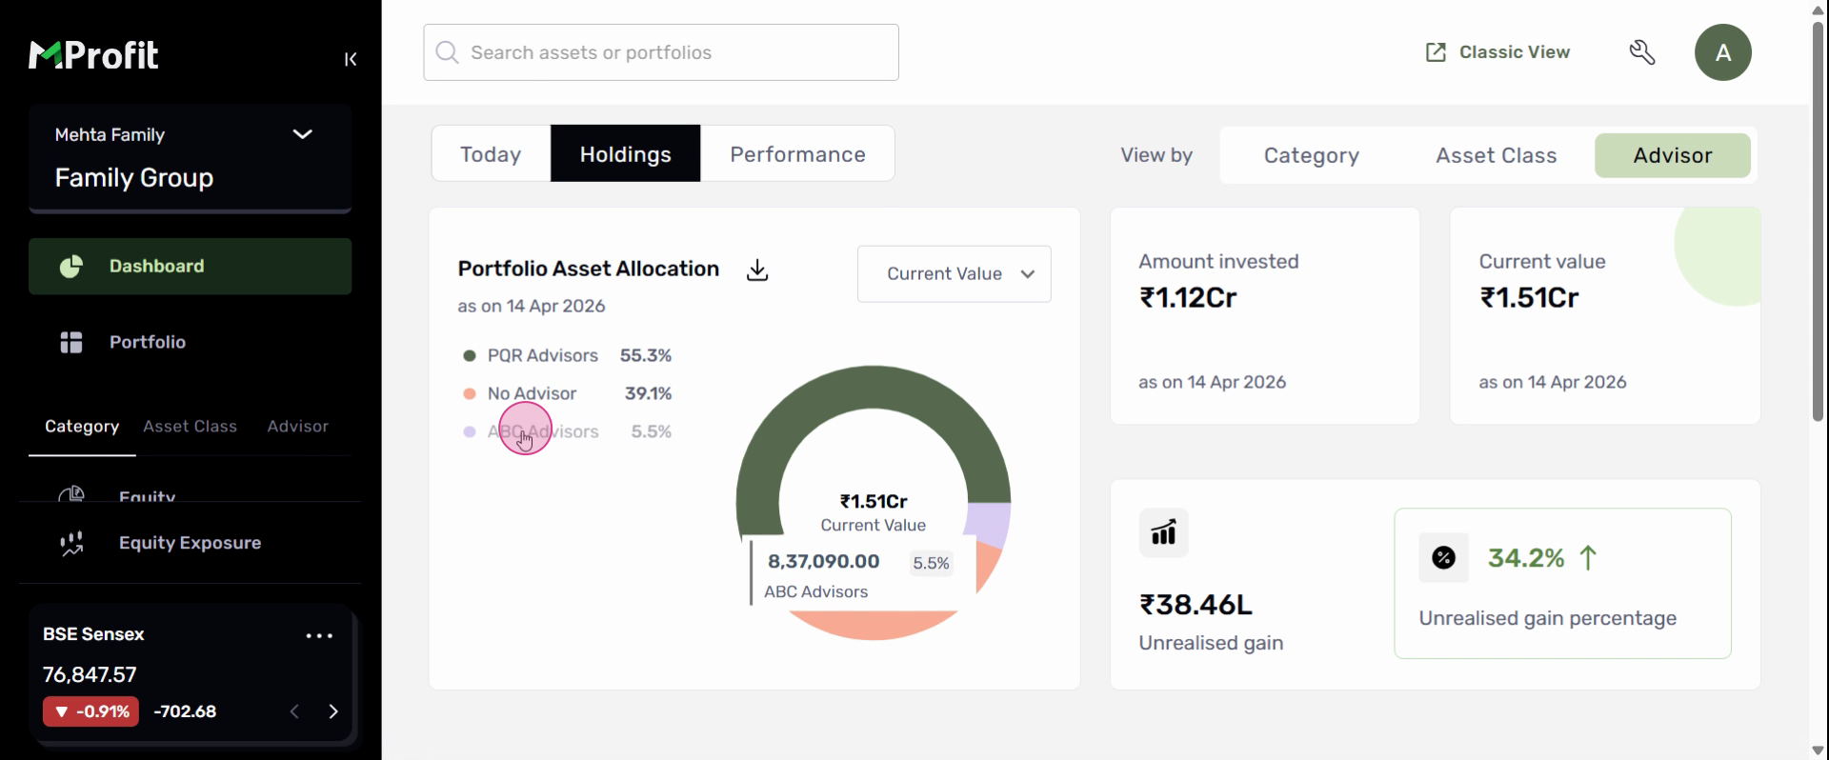Click the Equity Exposure sidebar icon

(71, 543)
